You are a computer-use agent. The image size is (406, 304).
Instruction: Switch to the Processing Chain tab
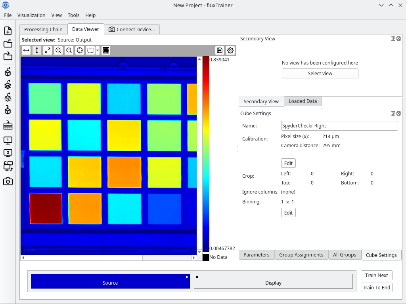43,29
